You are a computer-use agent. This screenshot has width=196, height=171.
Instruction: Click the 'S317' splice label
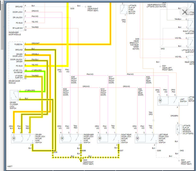tap(110, 77)
